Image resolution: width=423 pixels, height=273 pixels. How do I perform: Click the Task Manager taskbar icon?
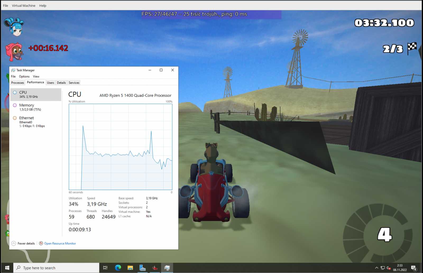tap(167, 268)
